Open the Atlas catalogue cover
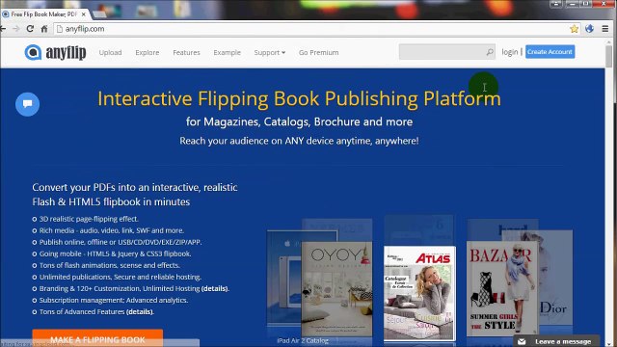 (419, 293)
